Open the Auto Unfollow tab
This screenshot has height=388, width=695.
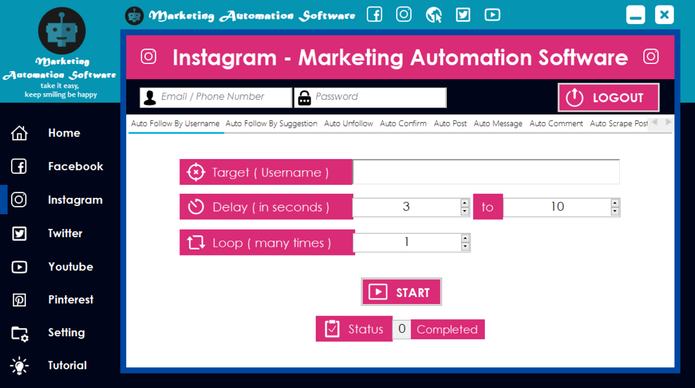(348, 124)
